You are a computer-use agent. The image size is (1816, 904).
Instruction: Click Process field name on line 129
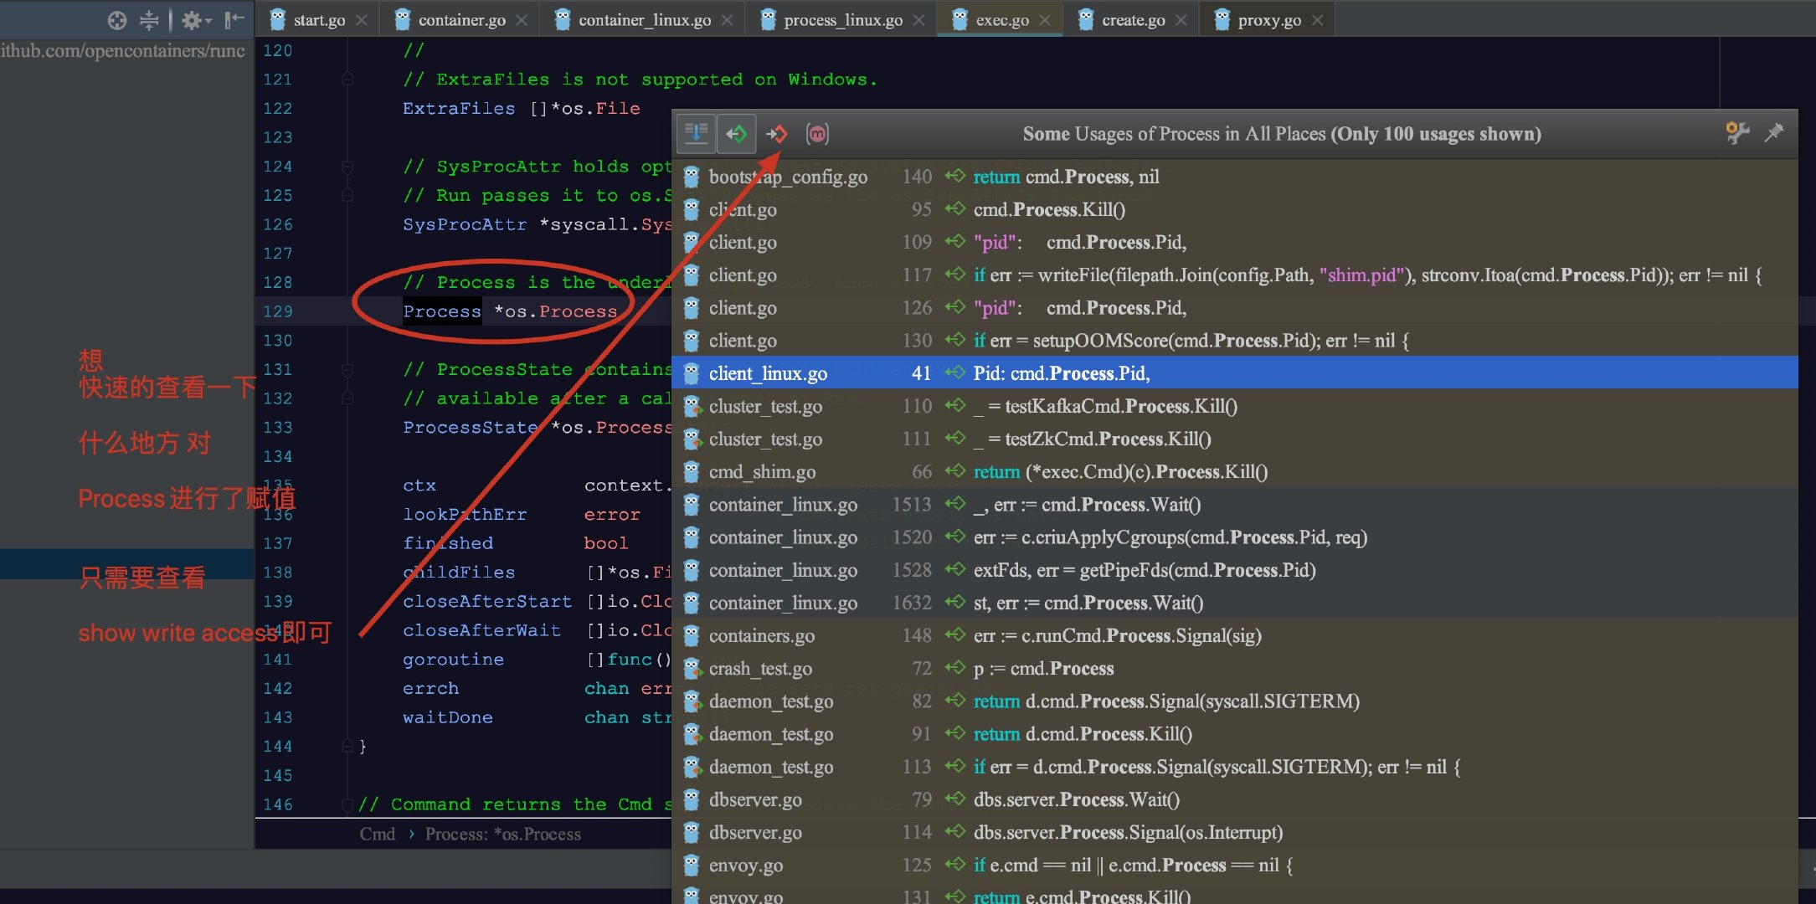pos(441,311)
